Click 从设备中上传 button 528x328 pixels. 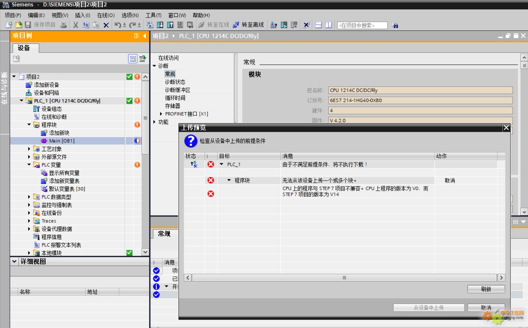429,307
